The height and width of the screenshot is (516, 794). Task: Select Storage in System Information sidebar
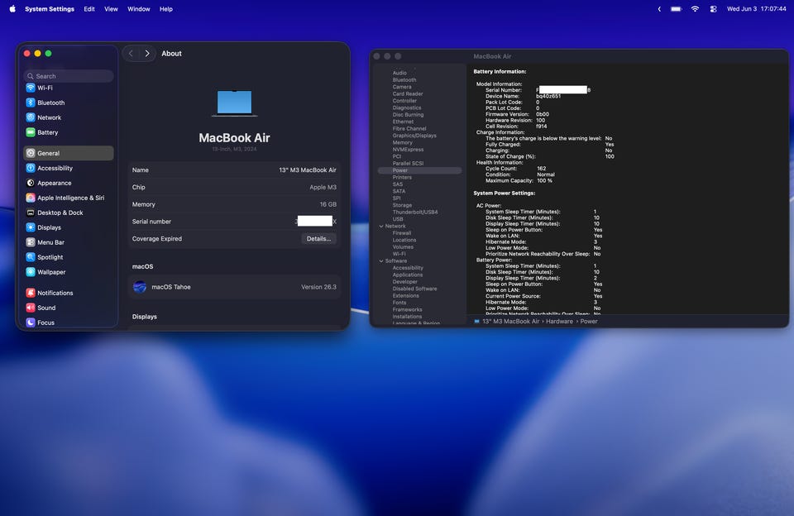point(402,205)
